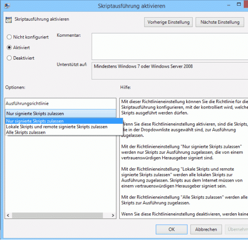Screen dimensions: 248x240
Task: Choose Alle Skripts zulassen option
Action: [64, 132]
